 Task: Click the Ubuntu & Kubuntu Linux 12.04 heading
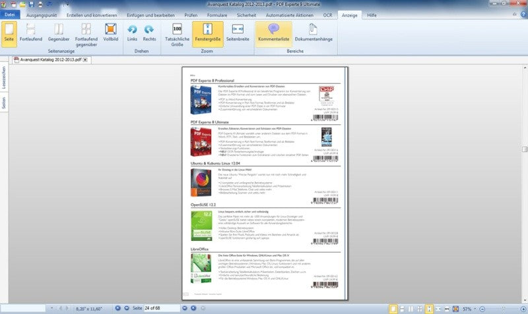click(215, 163)
